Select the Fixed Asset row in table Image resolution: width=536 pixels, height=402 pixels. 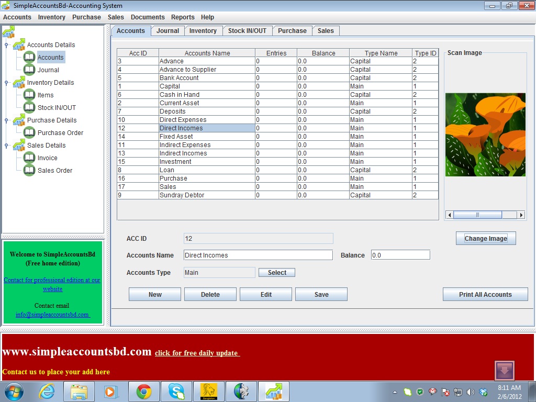pos(207,137)
